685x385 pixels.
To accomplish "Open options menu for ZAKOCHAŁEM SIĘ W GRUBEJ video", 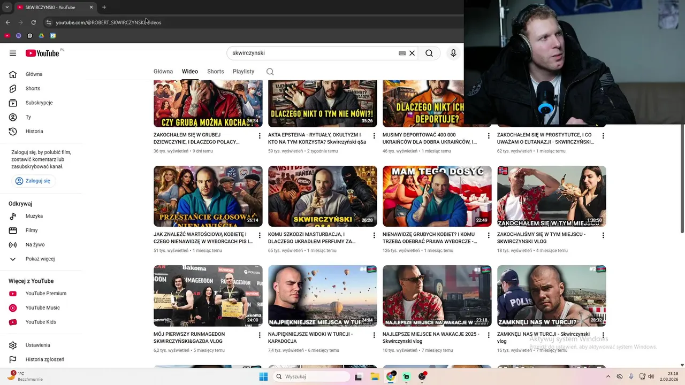I will point(260,136).
